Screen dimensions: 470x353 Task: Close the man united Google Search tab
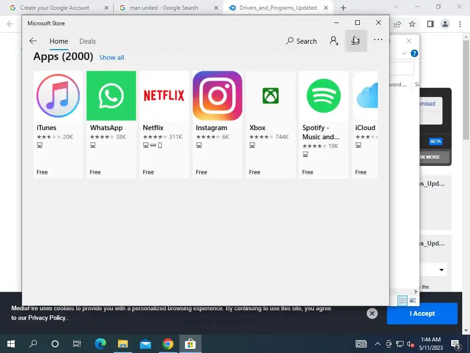point(216,8)
